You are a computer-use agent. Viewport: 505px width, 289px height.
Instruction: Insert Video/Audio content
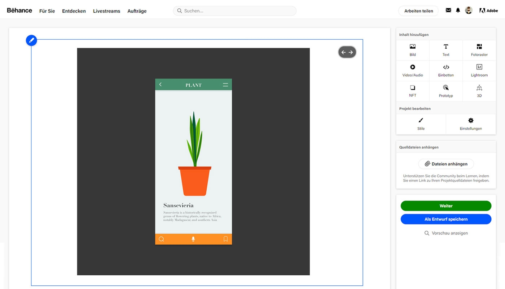[x=413, y=71]
